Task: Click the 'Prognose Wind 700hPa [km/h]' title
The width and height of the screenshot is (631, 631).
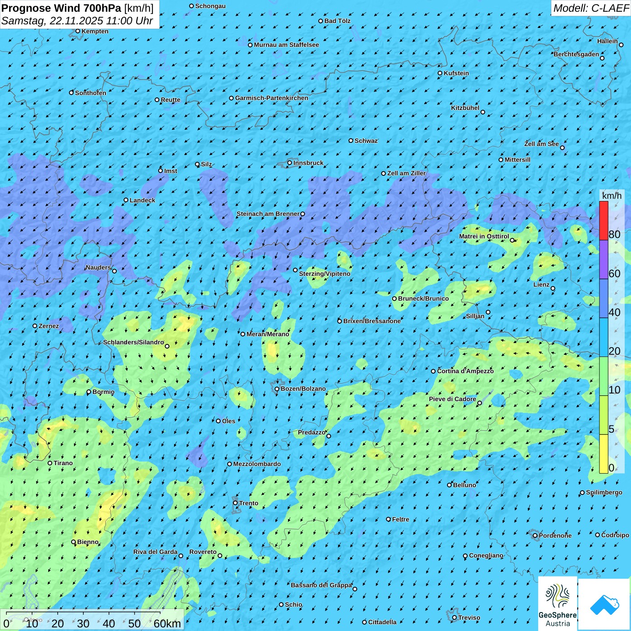Action: coord(78,8)
